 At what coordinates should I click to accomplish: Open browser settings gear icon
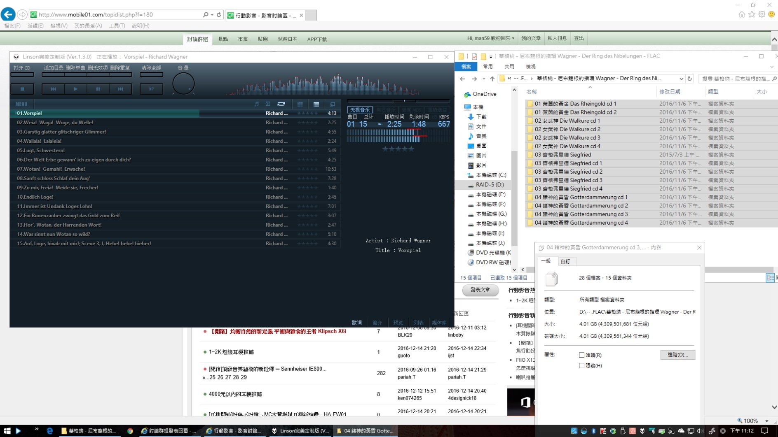tap(762, 14)
